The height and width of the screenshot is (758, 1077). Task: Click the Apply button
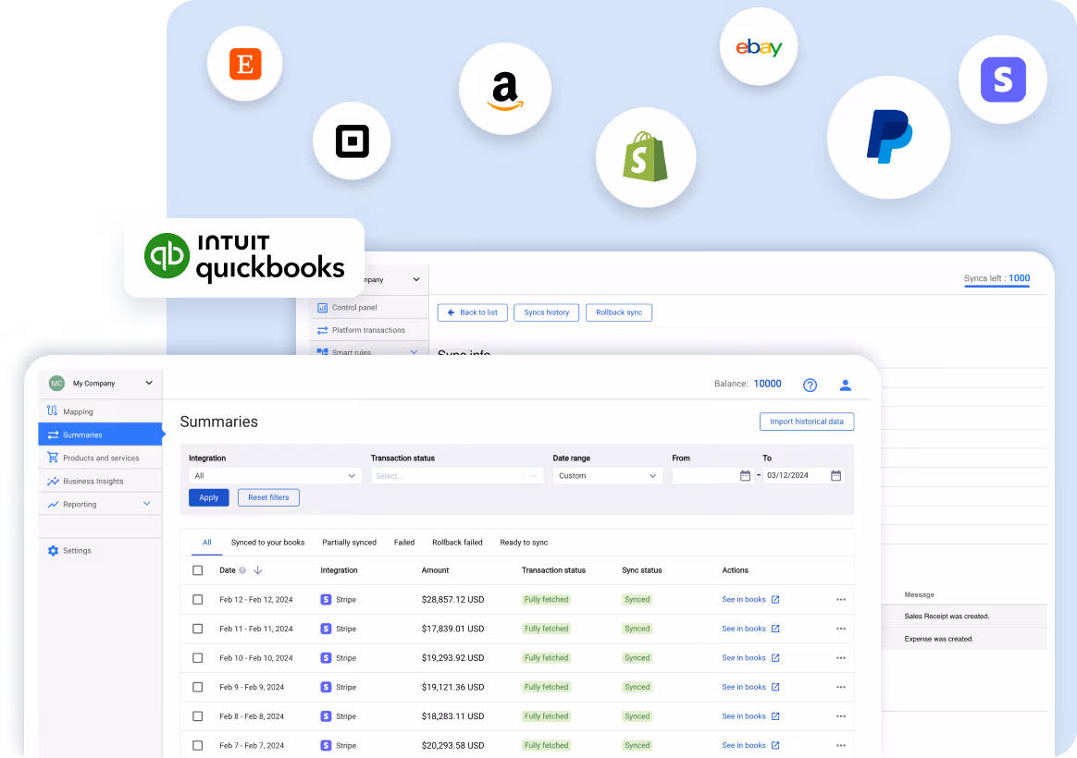pos(209,497)
